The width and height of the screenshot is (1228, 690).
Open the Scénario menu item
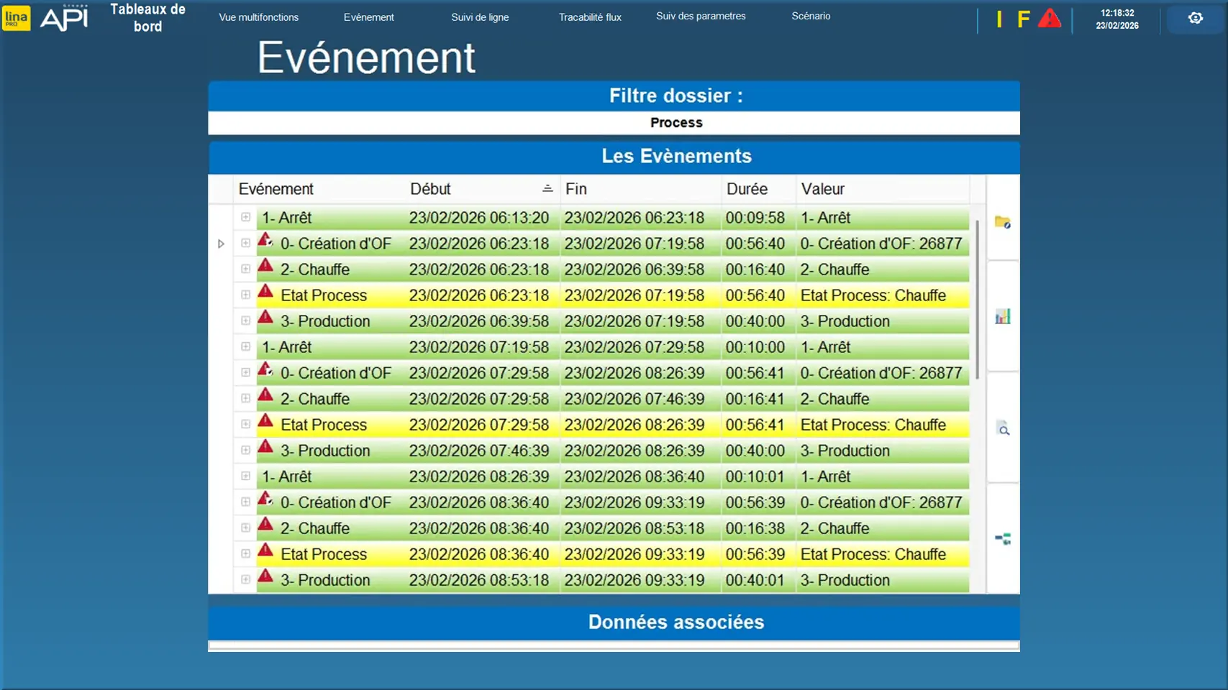click(x=811, y=16)
